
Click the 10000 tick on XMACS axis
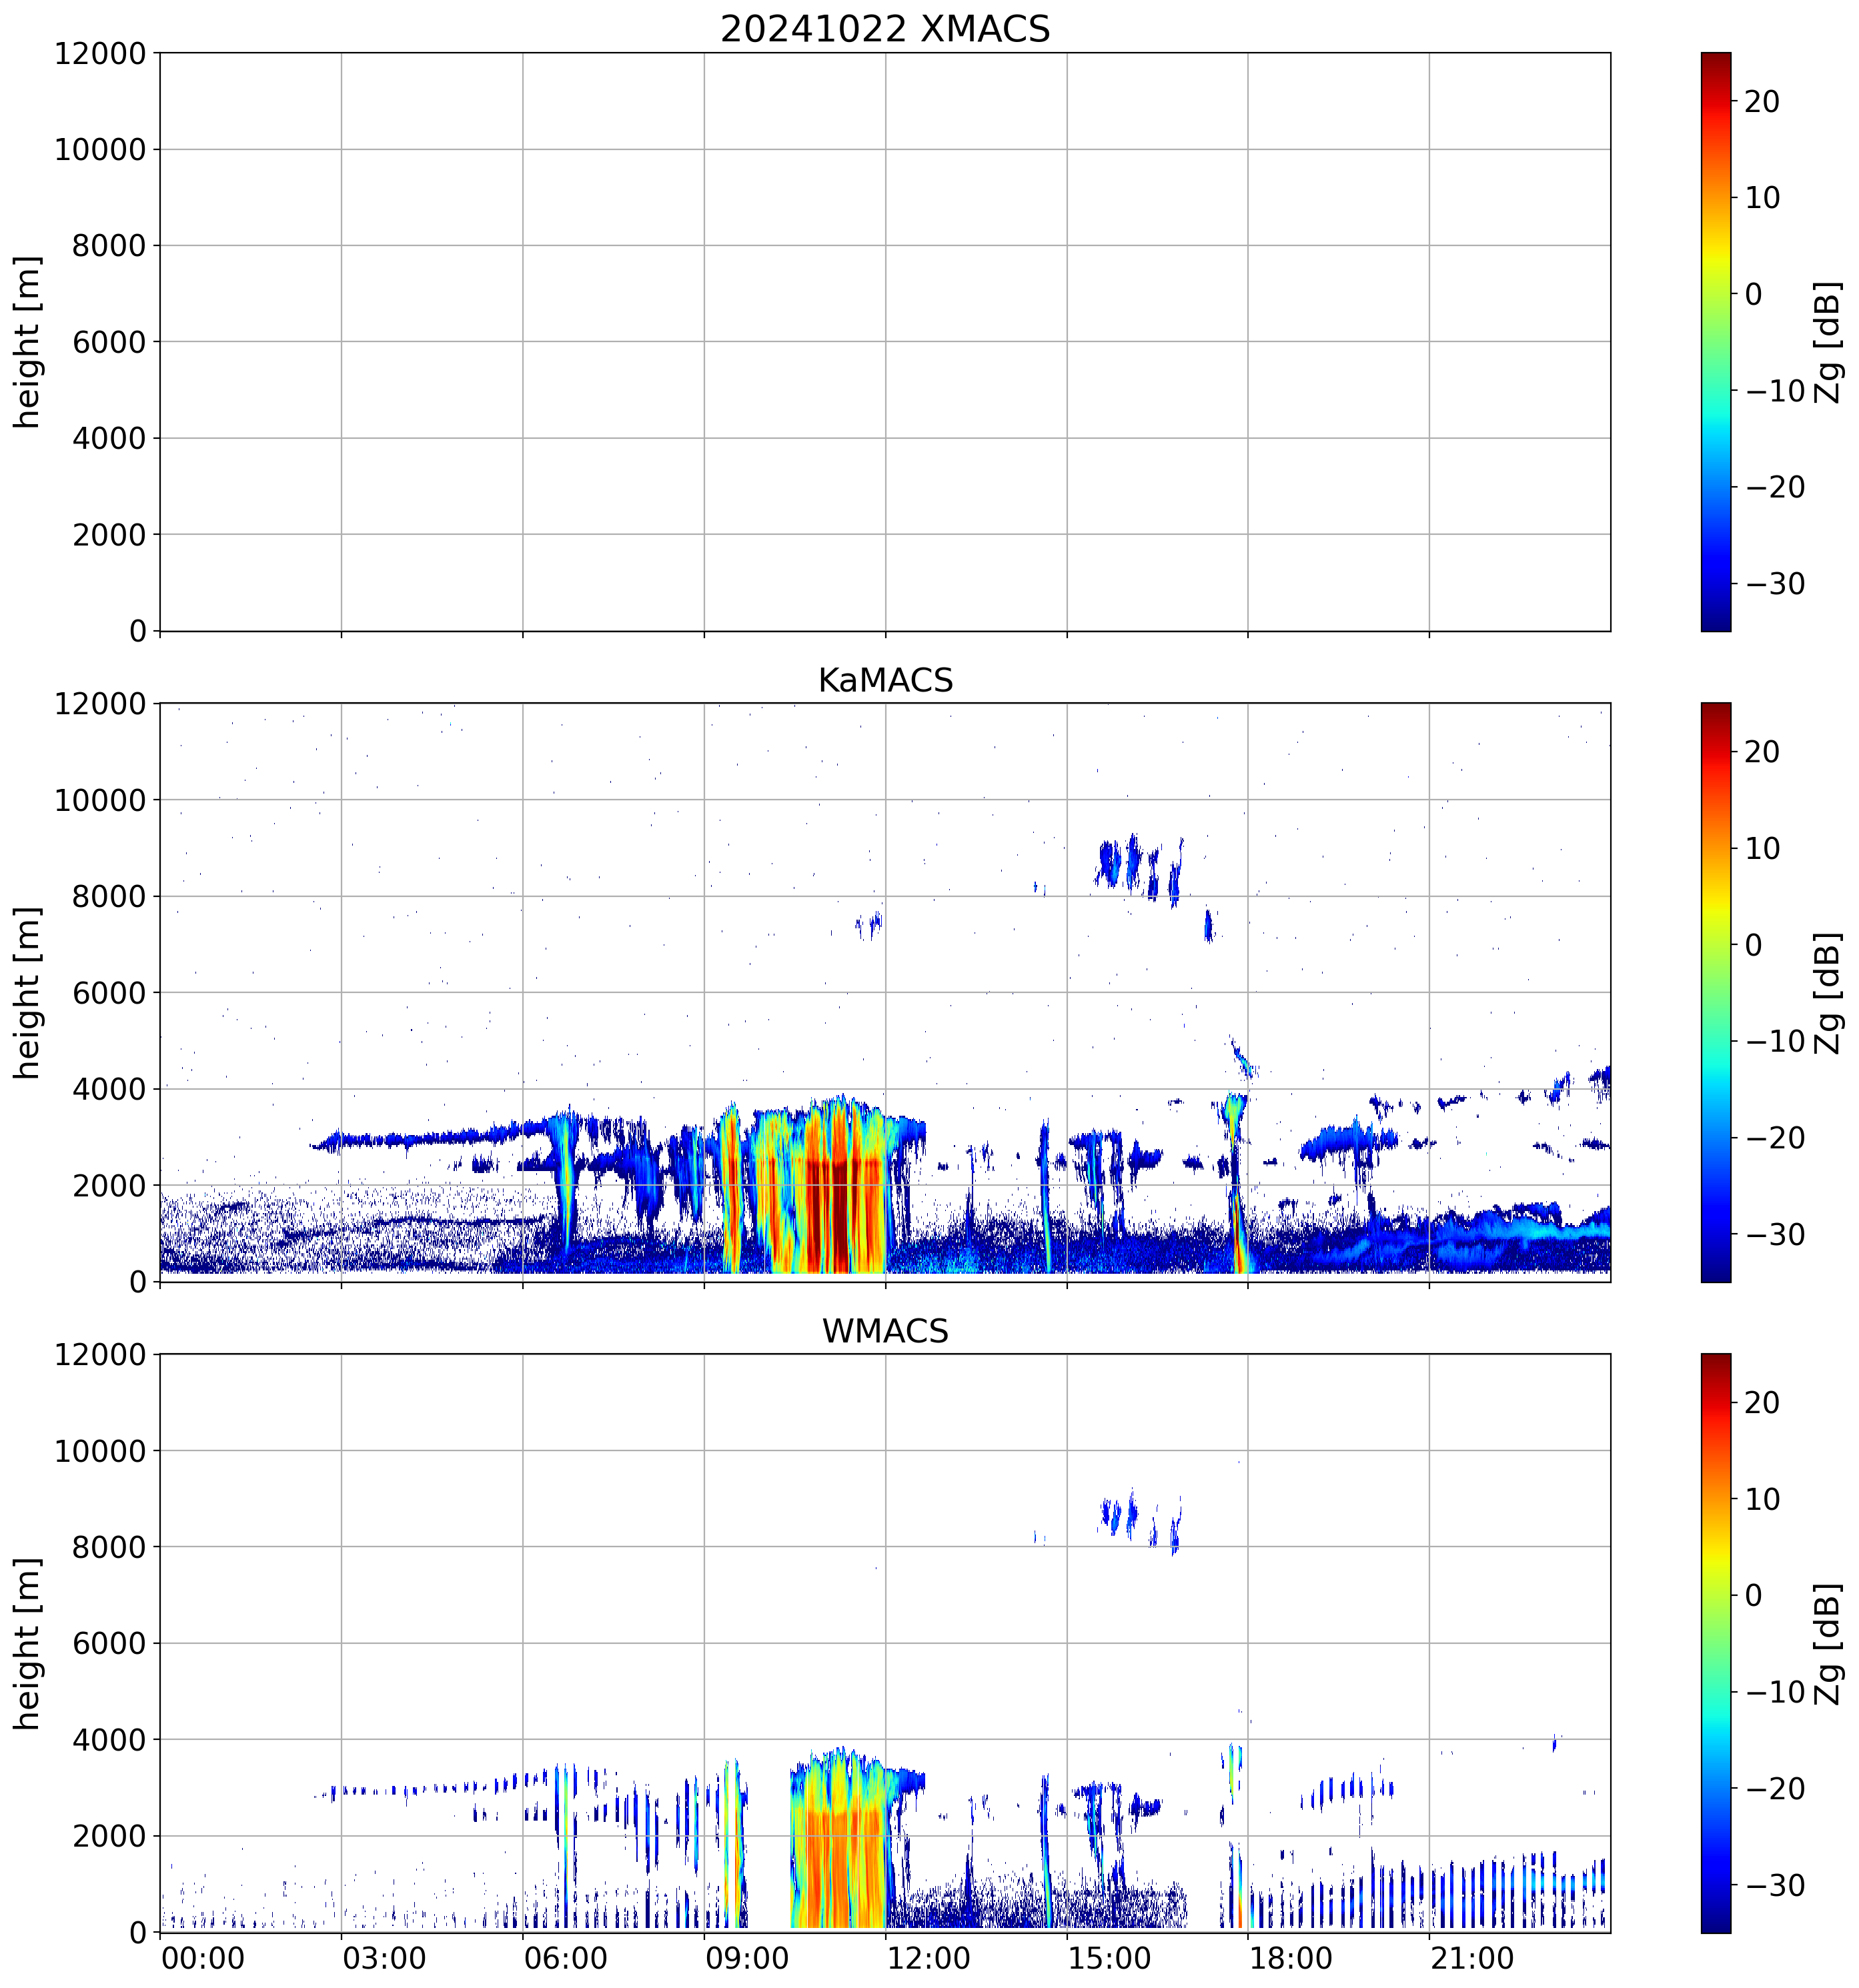click(x=100, y=150)
